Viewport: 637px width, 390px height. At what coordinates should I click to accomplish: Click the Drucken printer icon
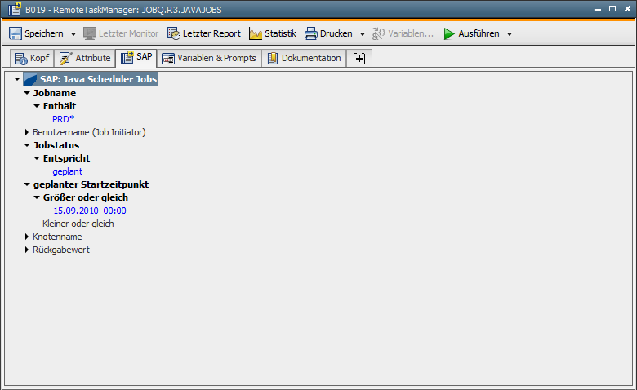tap(311, 33)
